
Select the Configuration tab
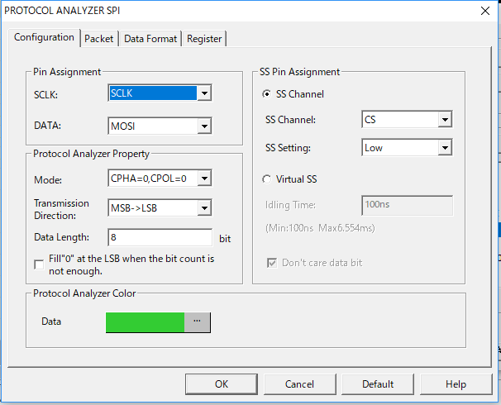(x=44, y=37)
